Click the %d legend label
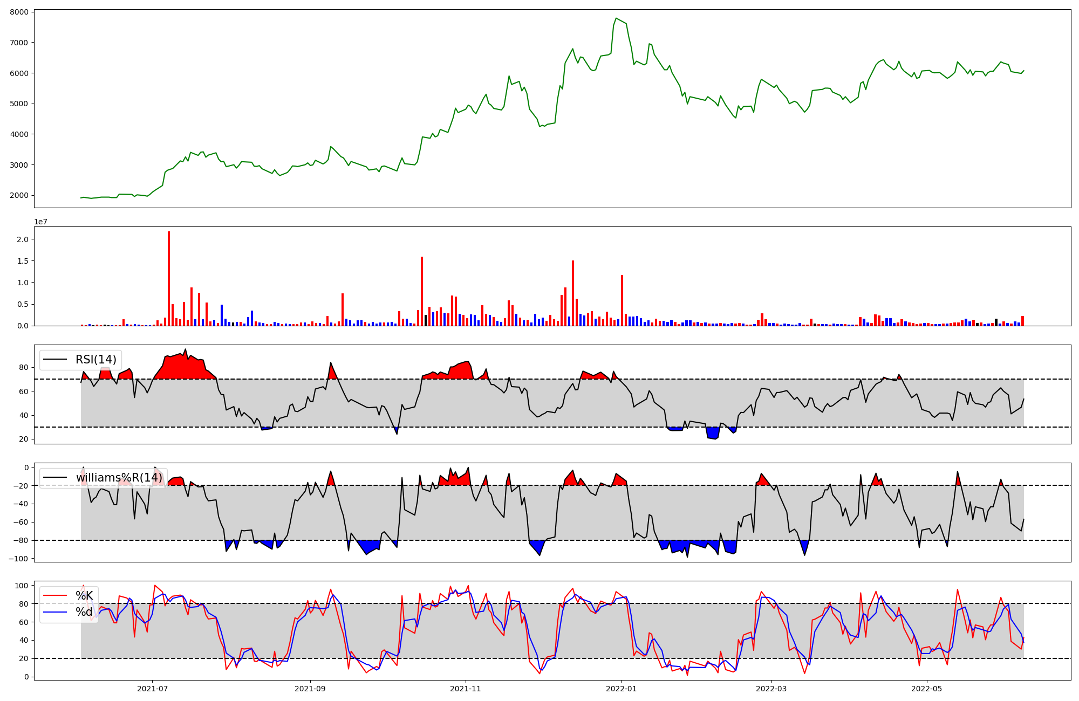1079x701 pixels. click(x=84, y=611)
